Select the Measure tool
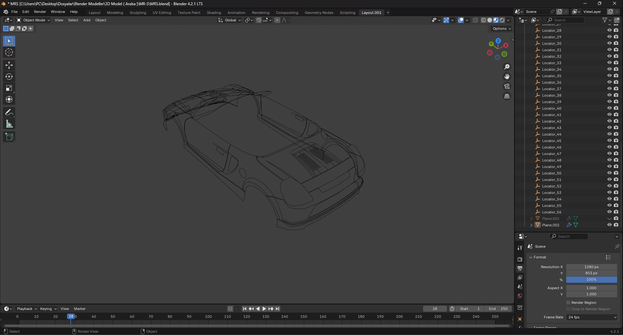Image resolution: width=623 pixels, height=335 pixels. click(9, 124)
